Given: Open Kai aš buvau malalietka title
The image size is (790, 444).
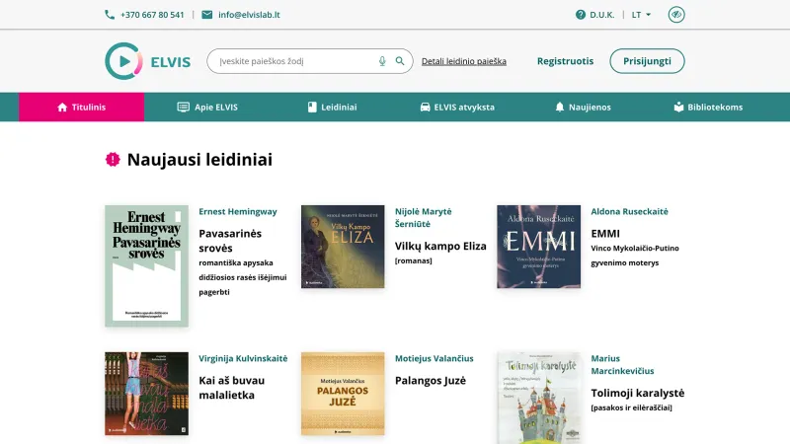Looking at the screenshot, I should point(232,388).
